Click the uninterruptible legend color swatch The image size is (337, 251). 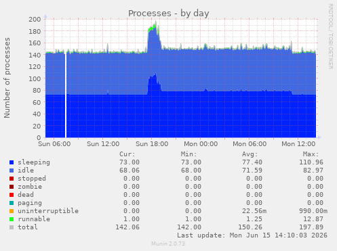(12, 211)
